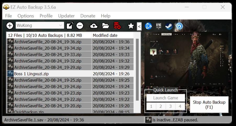Edit the current profile with pencil icon
The width and height of the screenshot is (236, 126).
pyautogui.click(x=70, y=26)
